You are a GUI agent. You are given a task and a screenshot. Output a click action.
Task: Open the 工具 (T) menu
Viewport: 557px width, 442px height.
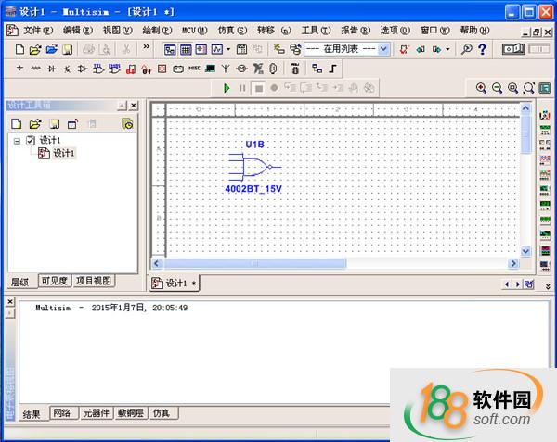(310, 30)
